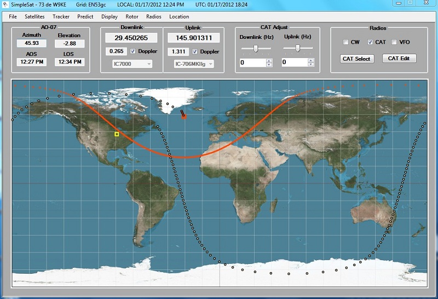Enable the VFO radio checkbox
This screenshot has height=299, width=438.
point(394,42)
